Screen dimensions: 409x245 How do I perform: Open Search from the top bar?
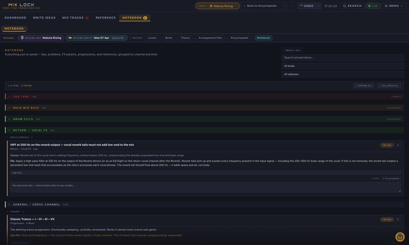click(x=352, y=6)
